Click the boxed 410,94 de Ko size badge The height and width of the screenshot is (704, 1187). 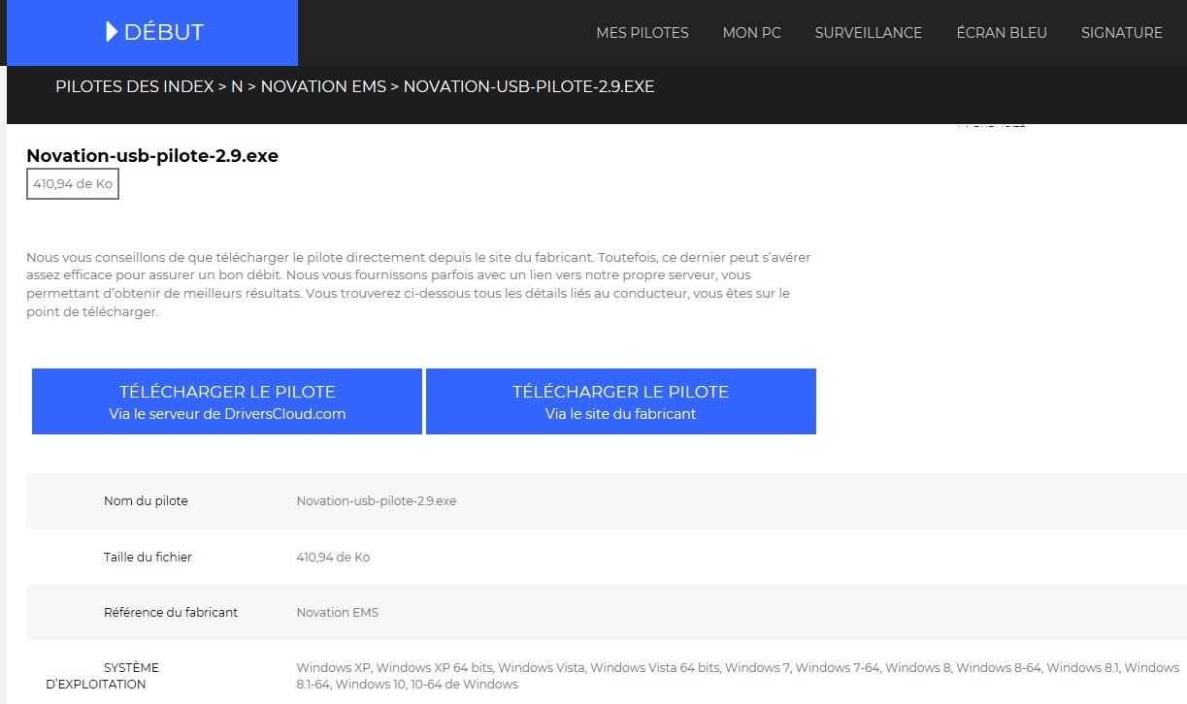point(73,183)
